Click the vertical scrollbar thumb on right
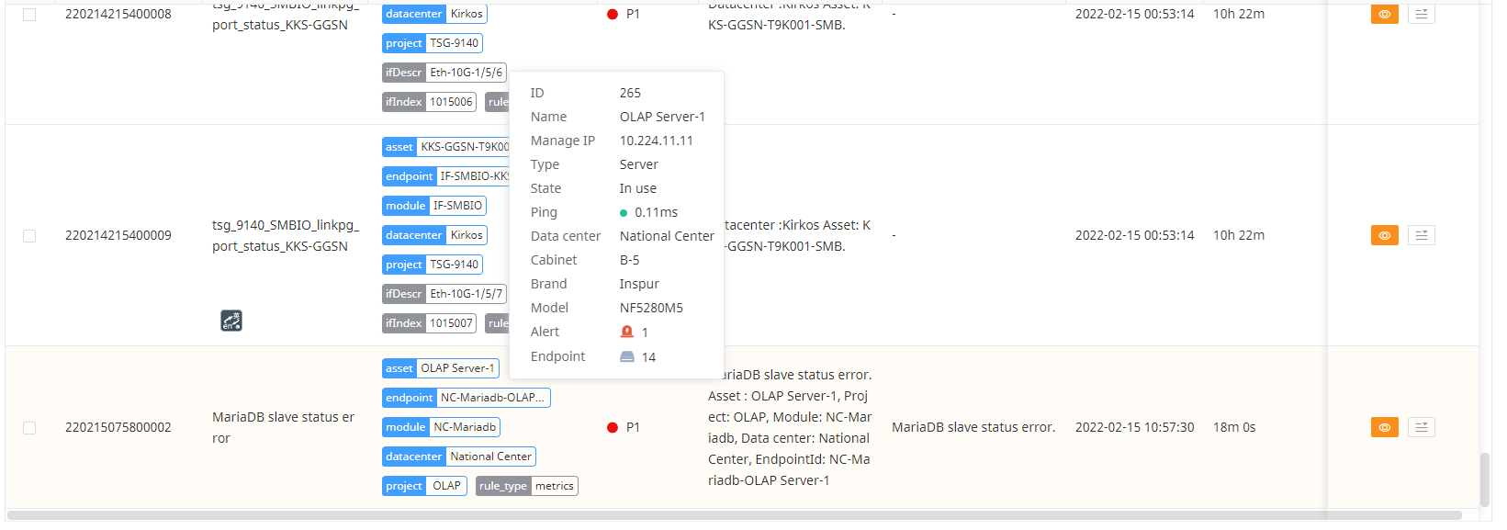This screenshot has height=530, width=1507. coord(1484,479)
